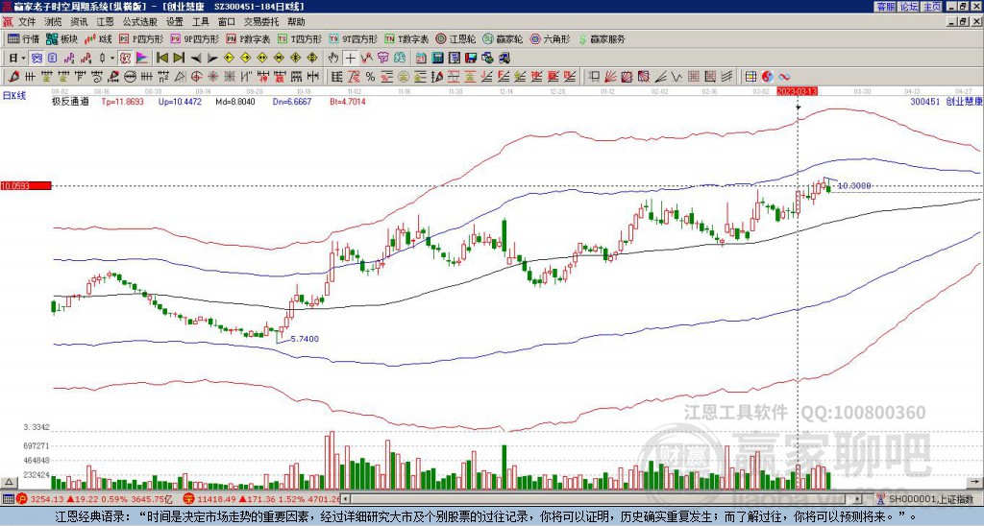Image resolution: width=984 pixels, height=526 pixels.
Task: Click the red 10.0593 price tag
Action: point(26,186)
